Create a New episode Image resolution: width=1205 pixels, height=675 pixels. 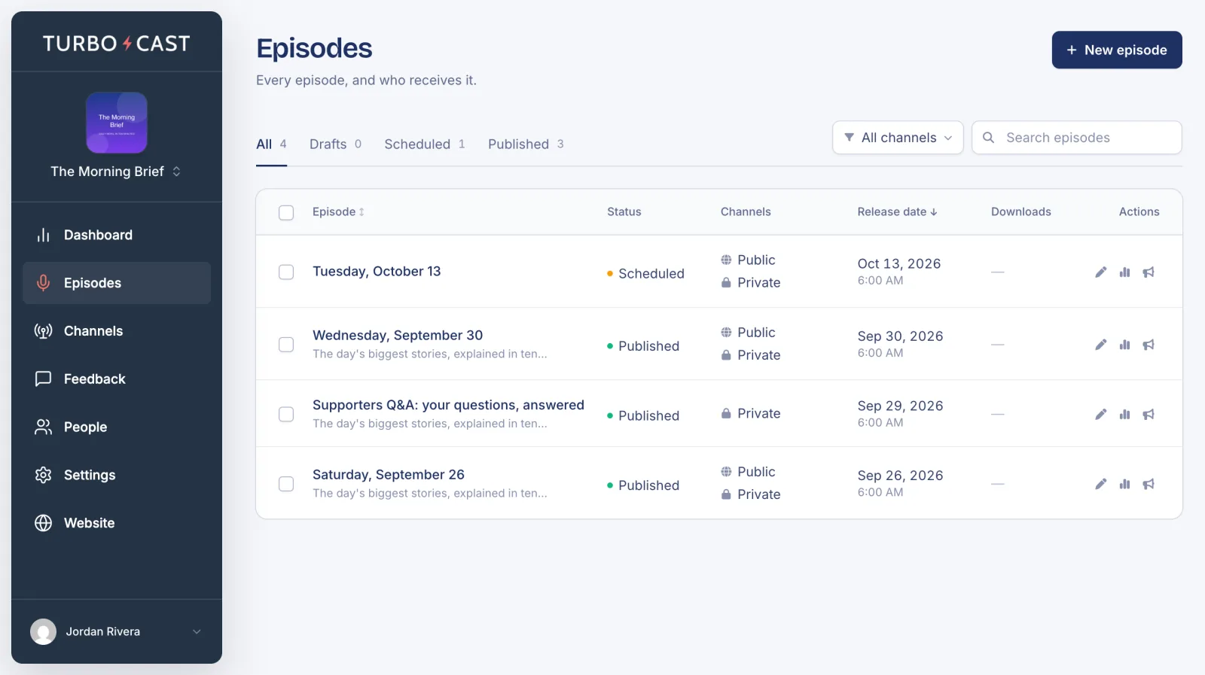click(1117, 50)
